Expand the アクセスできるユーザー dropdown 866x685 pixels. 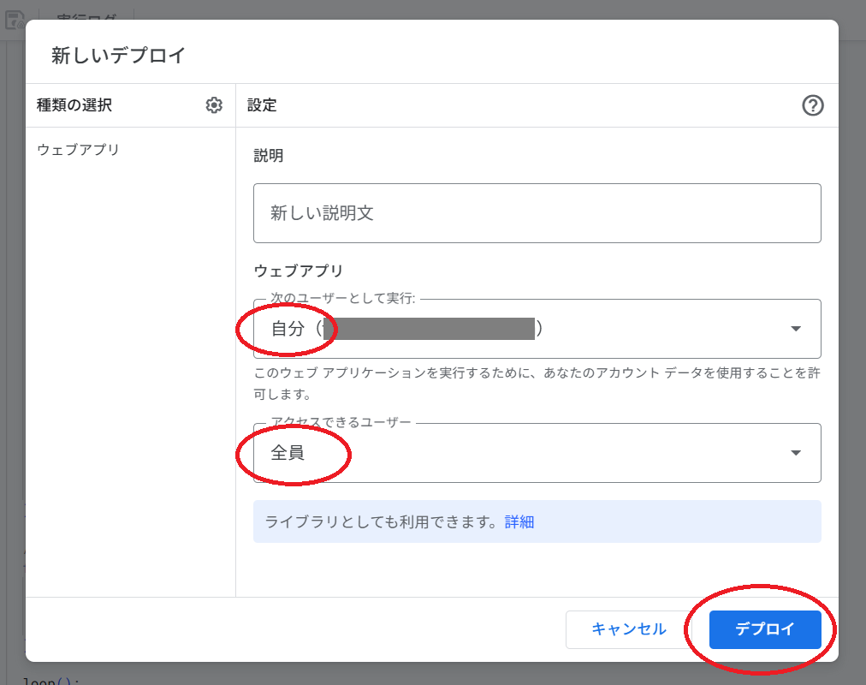point(537,453)
